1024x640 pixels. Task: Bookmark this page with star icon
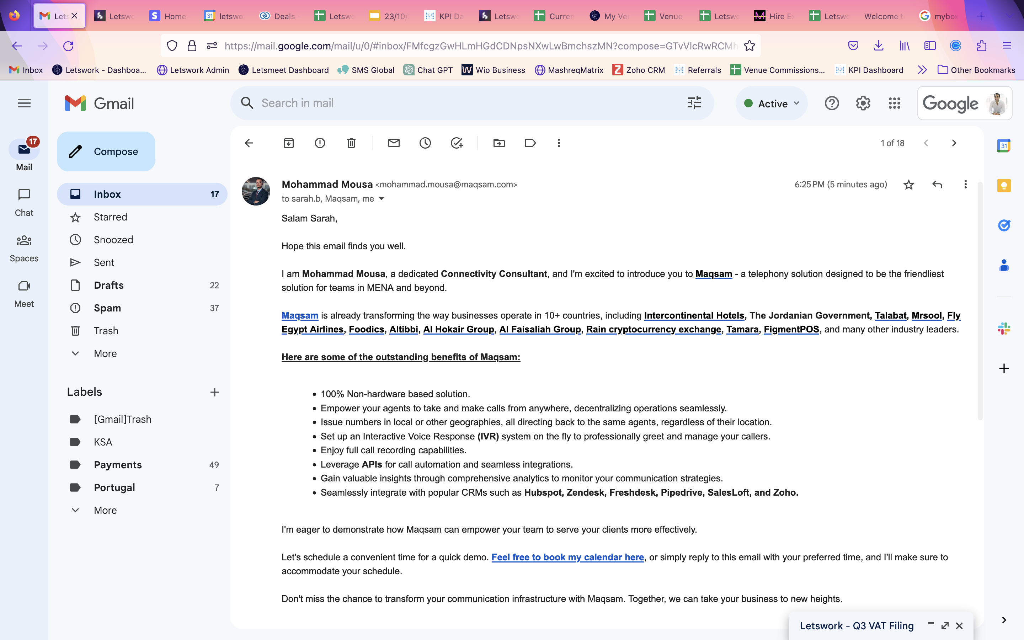pyautogui.click(x=750, y=46)
